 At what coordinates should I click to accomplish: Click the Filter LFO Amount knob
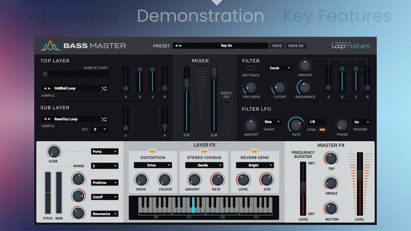pyautogui.click(x=251, y=124)
